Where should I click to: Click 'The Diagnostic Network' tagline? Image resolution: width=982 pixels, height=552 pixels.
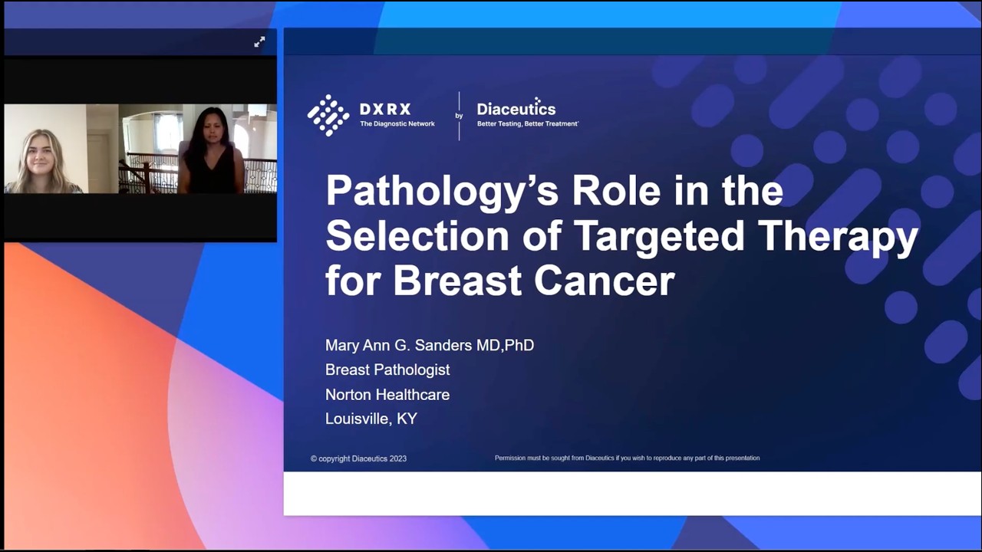coord(397,123)
